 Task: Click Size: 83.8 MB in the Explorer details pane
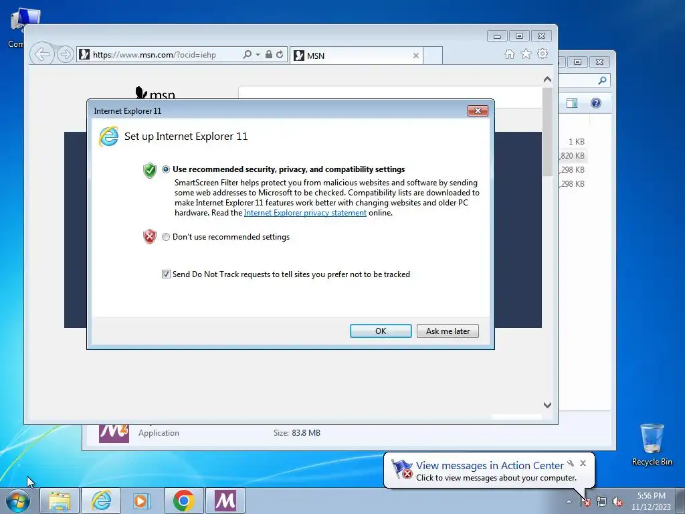pyautogui.click(x=297, y=433)
